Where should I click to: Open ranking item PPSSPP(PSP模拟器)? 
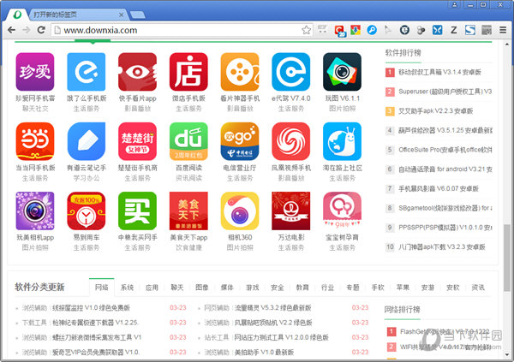tap(445, 228)
